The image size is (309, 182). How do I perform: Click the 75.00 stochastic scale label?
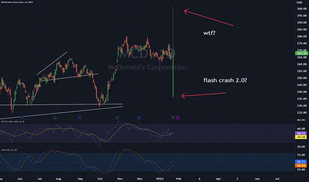[301, 155]
